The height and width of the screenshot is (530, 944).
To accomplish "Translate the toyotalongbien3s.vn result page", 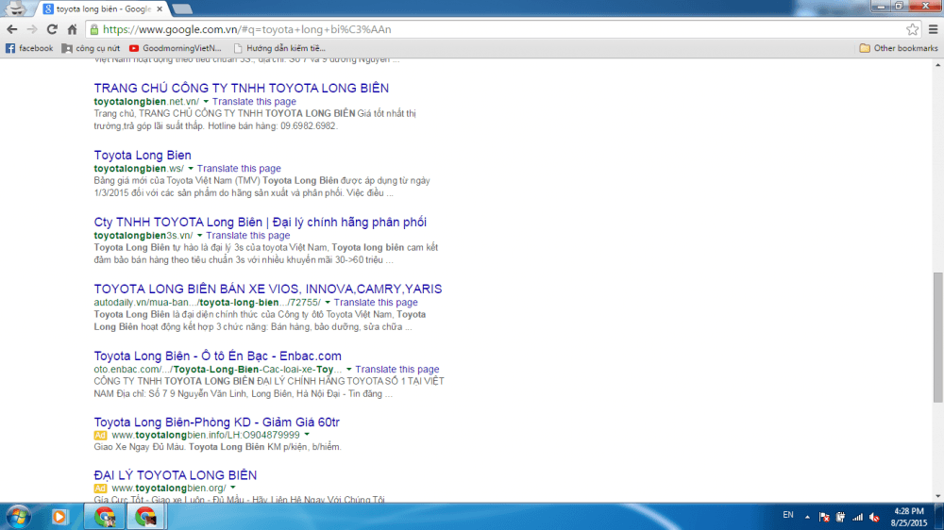I will click(x=248, y=235).
